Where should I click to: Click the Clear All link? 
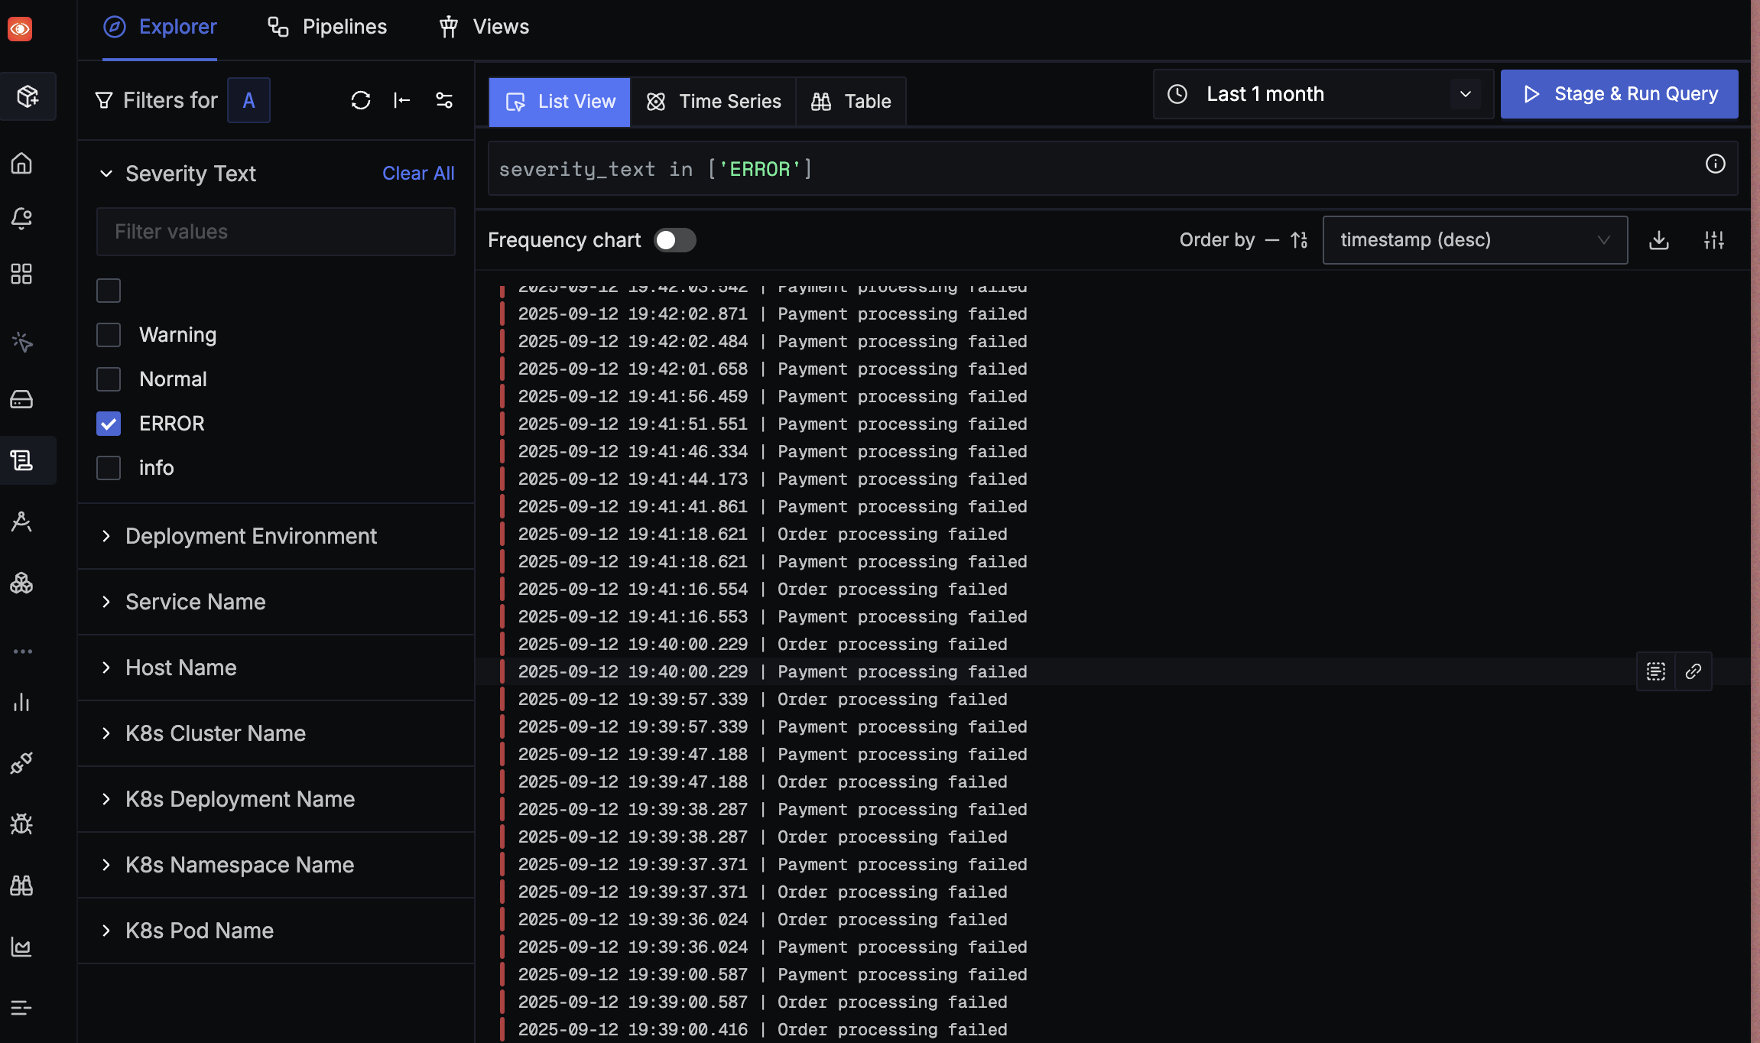tap(418, 174)
